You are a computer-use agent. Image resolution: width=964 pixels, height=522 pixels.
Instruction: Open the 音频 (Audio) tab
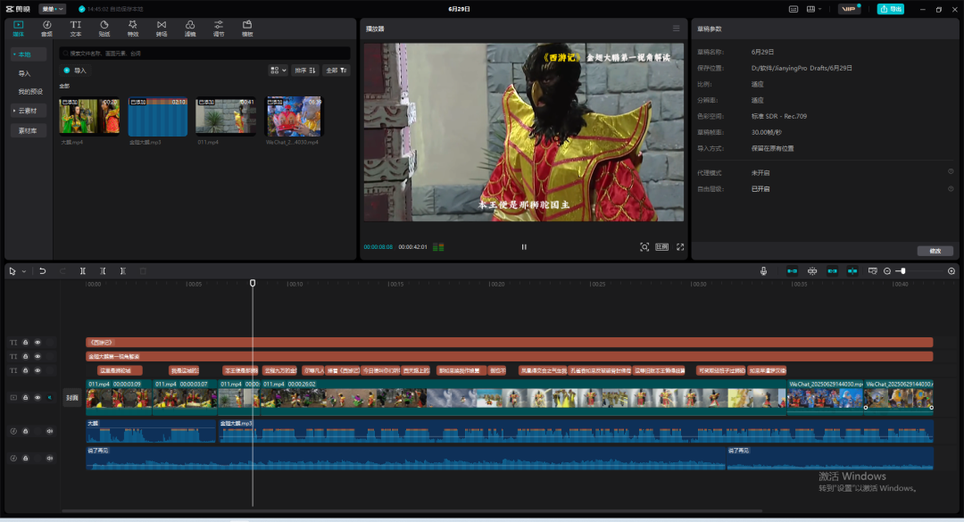pos(46,29)
